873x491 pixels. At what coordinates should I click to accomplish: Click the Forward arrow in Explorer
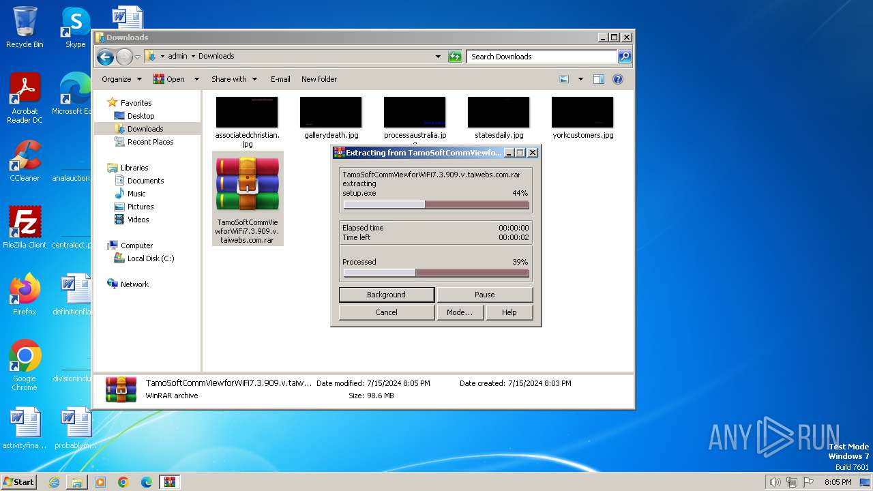[x=124, y=57]
